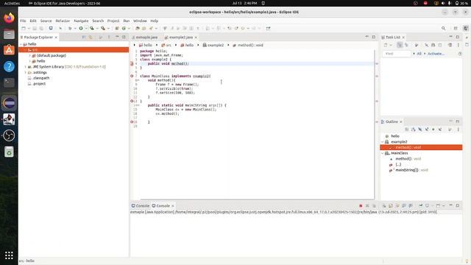Viewport: 471px width, 265px height.
Task: Toggle Focus on Workweek in Task List
Action: (417, 45)
